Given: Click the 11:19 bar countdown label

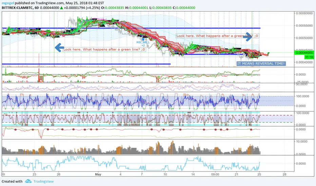Looking at the screenshot, I should tap(309, 57).
